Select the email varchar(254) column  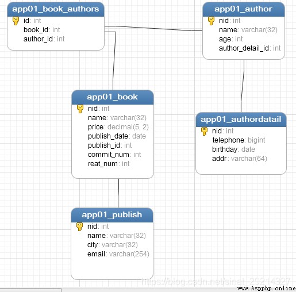click(x=118, y=254)
